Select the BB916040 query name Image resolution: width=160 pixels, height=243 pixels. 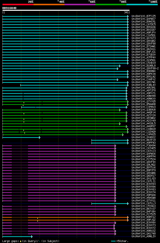click(9, 8)
